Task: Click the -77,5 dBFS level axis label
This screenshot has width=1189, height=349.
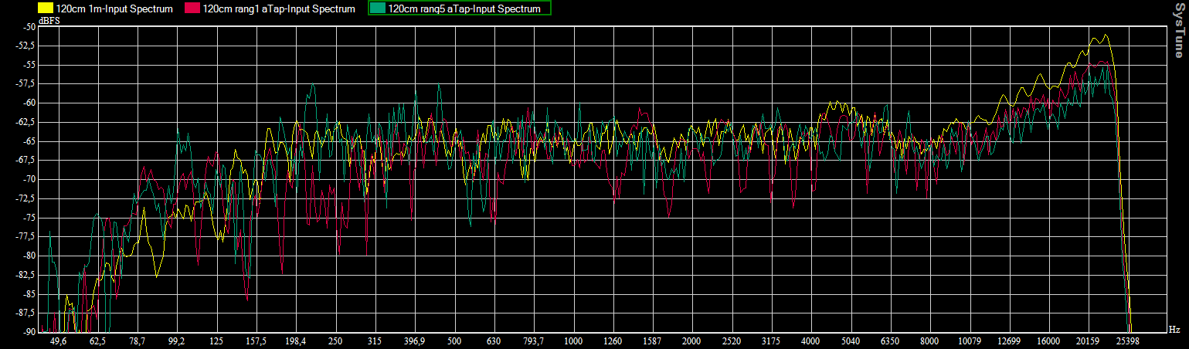Action: click(26, 236)
